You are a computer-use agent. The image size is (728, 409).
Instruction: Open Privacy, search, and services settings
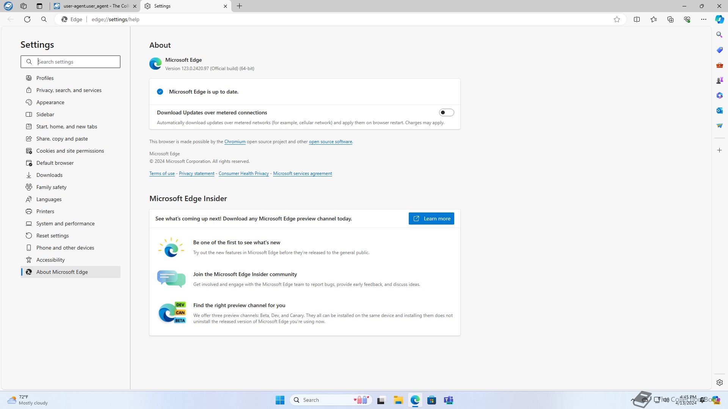[x=71, y=90]
